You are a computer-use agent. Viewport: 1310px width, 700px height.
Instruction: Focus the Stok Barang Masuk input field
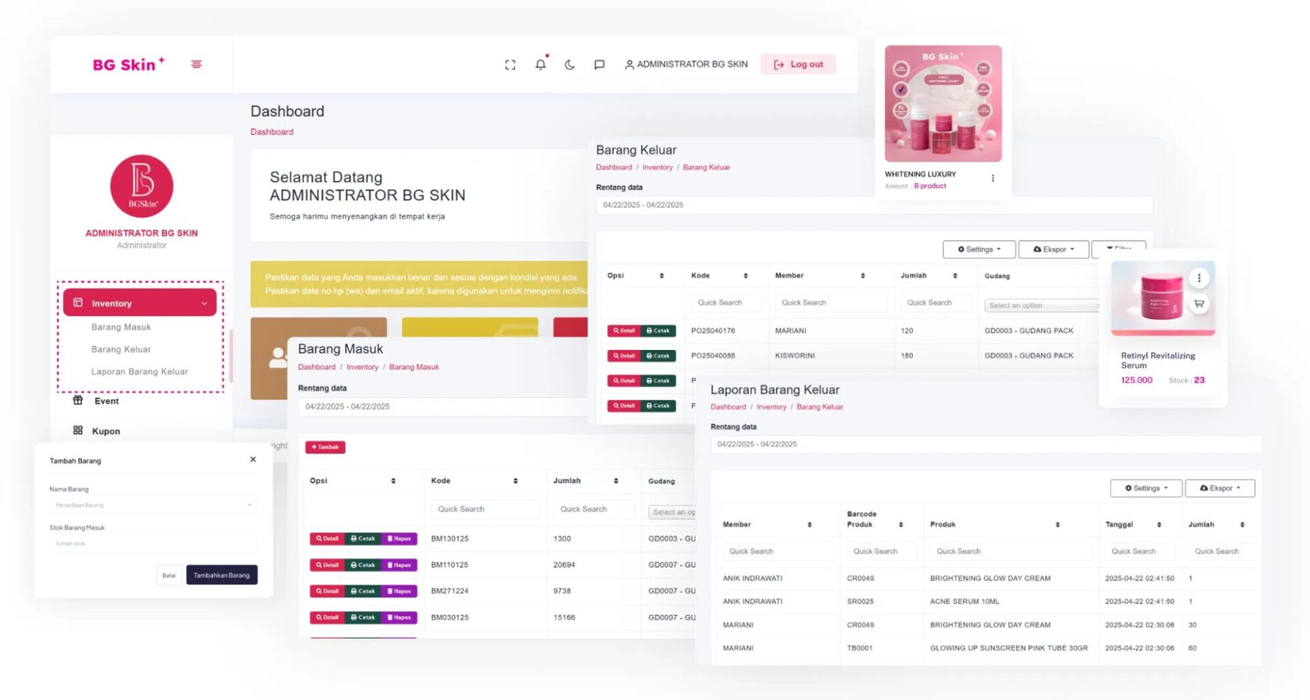(x=154, y=544)
